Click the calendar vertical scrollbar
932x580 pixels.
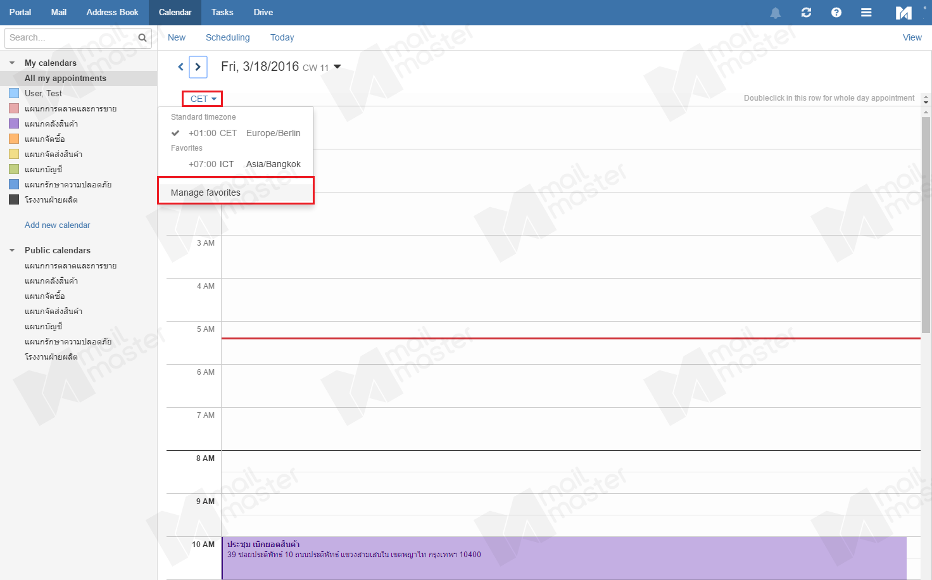[926, 225]
